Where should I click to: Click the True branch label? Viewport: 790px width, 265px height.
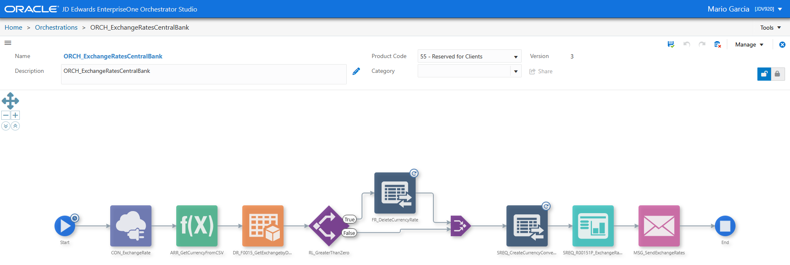tap(350, 219)
